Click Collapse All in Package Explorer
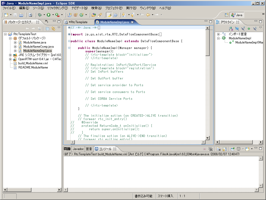 pos(48,29)
